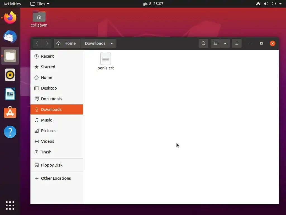This screenshot has width=286, height=215.
Task: Open Firefox from the dock
Action: point(10,18)
